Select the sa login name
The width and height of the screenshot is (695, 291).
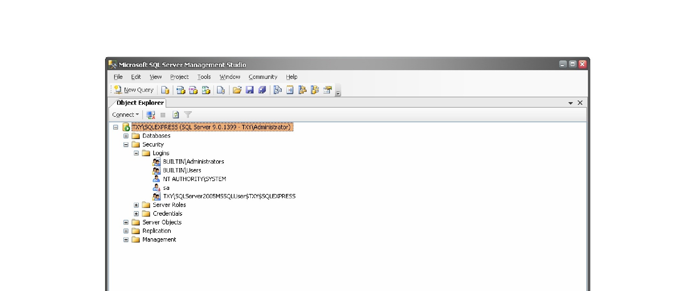pyautogui.click(x=166, y=188)
